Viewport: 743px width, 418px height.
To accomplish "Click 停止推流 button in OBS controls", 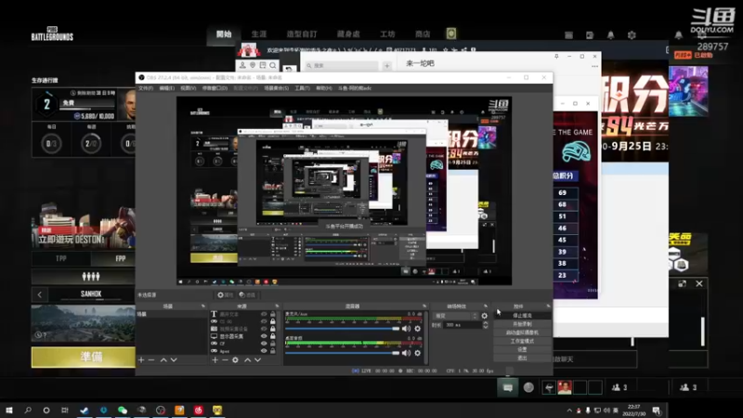I will click(522, 316).
